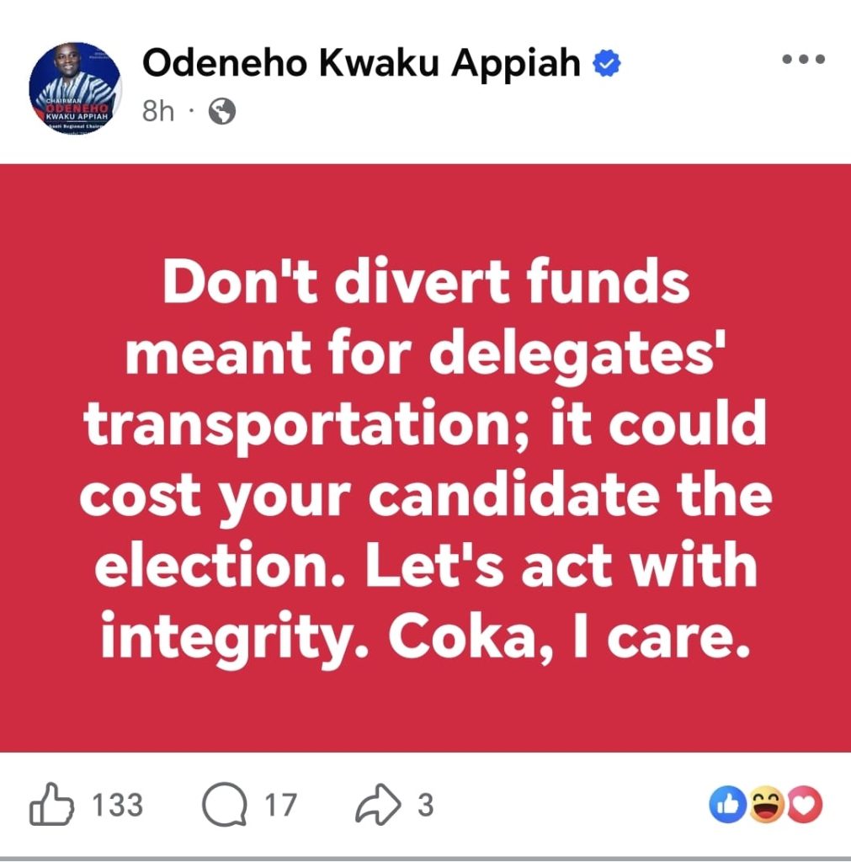View the 17 comments count
Viewport: 851px width, 862px height.
[280, 806]
